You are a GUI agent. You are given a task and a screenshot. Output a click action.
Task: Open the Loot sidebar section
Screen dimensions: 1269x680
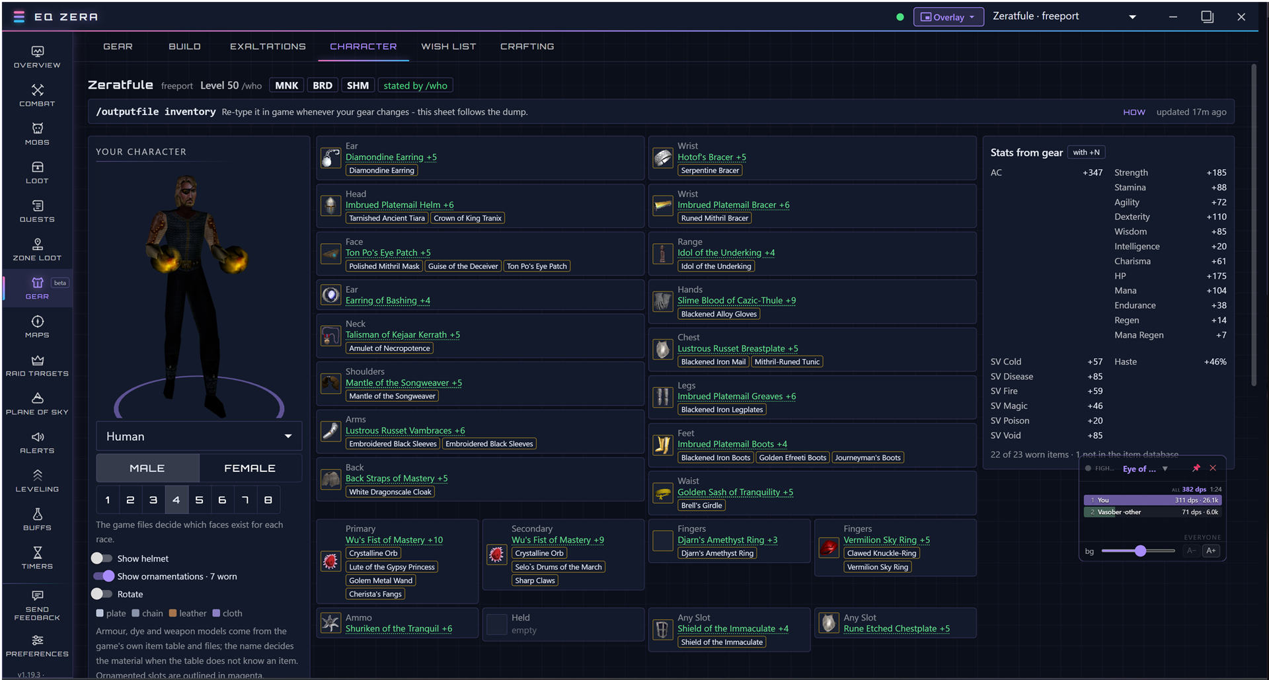coord(37,173)
